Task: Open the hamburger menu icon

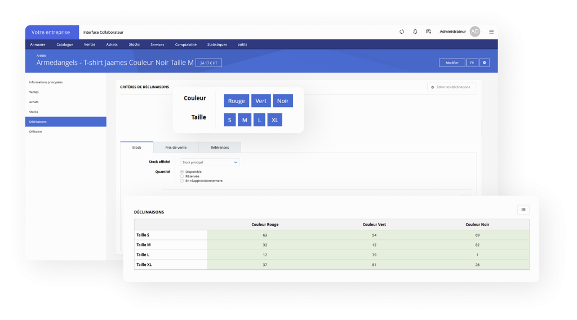Action: point(491,32)
